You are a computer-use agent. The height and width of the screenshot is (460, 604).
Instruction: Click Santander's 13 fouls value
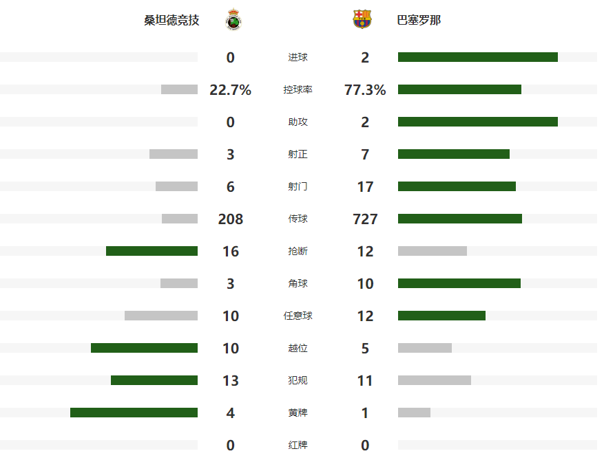coord(231,381)
